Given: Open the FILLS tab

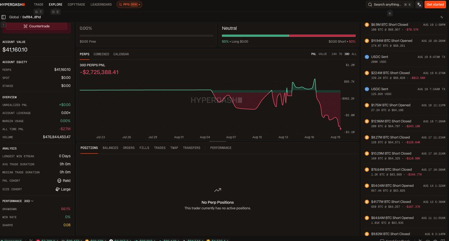Looking at the screenshot, I should point(144,148).
